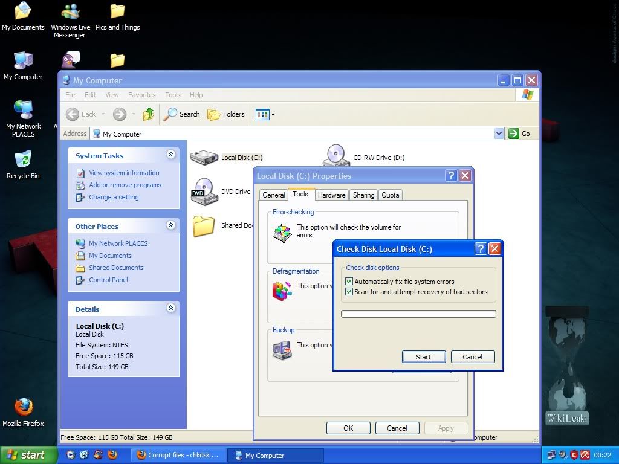Click the Check Disk help question icon
Image resolution: width=619 pixels, height=464 pixels.
pyautogui.click(x=481, y=249)
